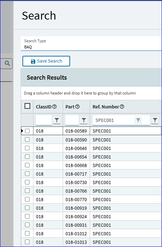Select the cell with part 018-00770
162x247 pixels.
[x=76, y=200]
